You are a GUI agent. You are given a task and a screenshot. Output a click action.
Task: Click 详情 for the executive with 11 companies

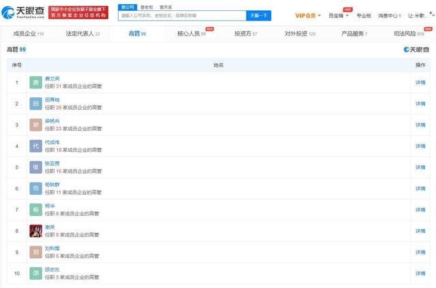(420, 189)
